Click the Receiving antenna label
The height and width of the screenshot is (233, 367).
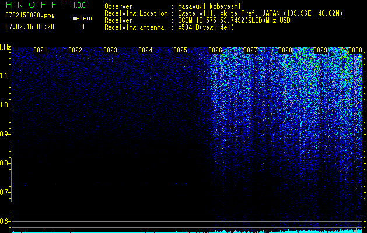[x=134, y=27]
